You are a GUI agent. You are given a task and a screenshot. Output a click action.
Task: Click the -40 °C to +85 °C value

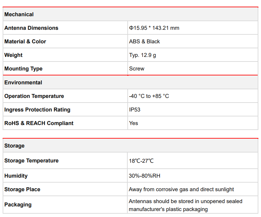click(149, 96)
